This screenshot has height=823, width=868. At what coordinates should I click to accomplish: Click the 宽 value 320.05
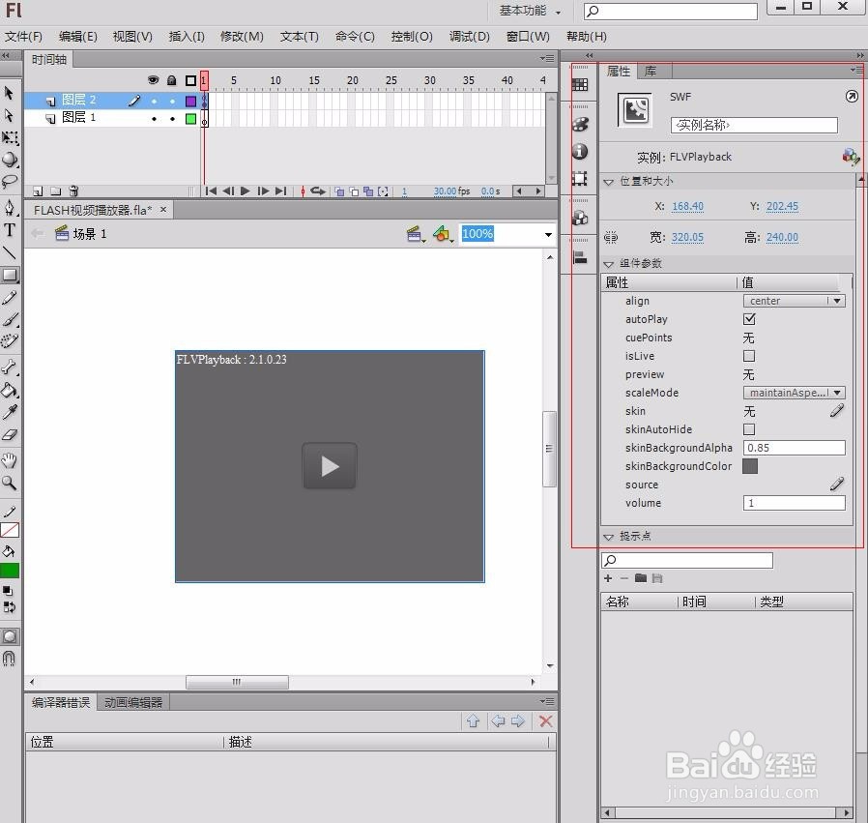pos(687,238)
